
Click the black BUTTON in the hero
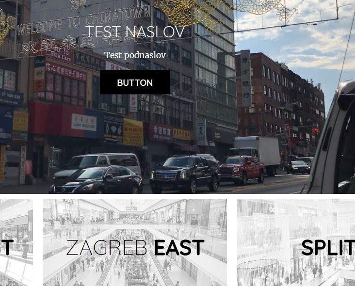click(135, 82)
